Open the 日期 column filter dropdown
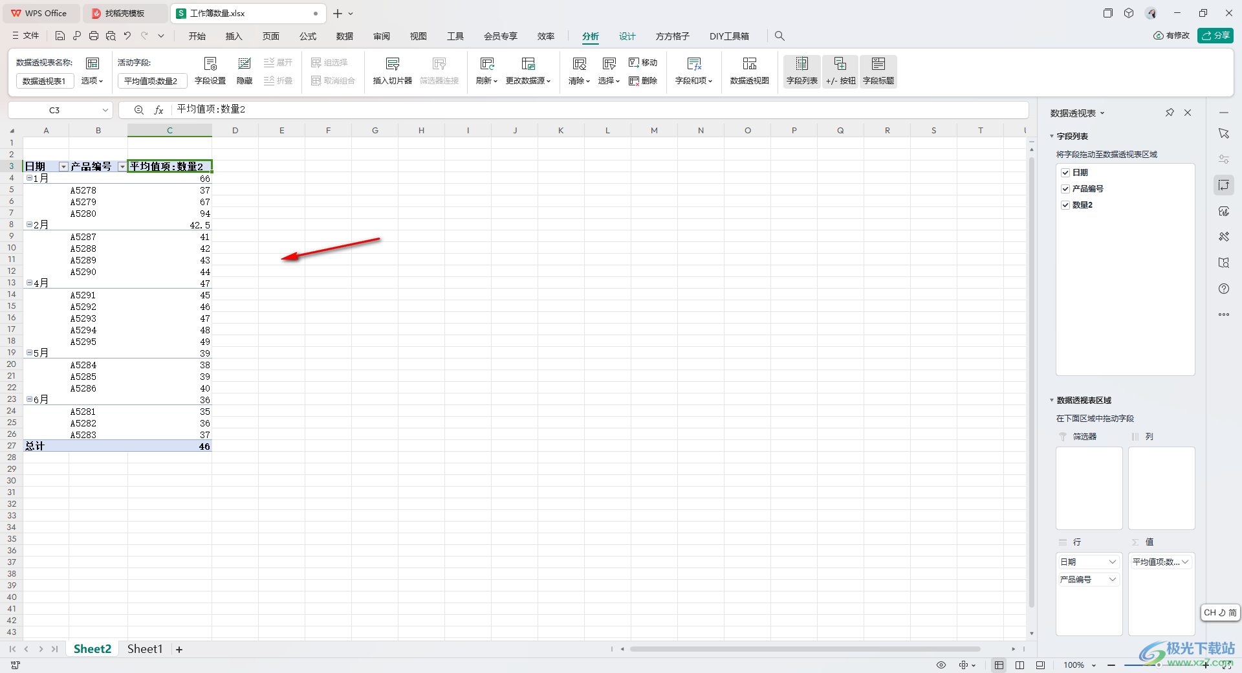Image resolution: width=1242 pixels, height=673 pixels. (x=63, y=167)
